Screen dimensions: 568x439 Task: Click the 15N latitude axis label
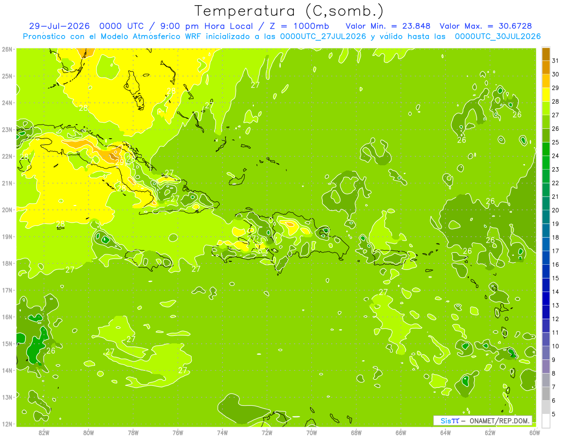7,343
